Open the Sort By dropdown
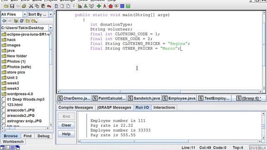267x150 pixels. pos(50,14)
